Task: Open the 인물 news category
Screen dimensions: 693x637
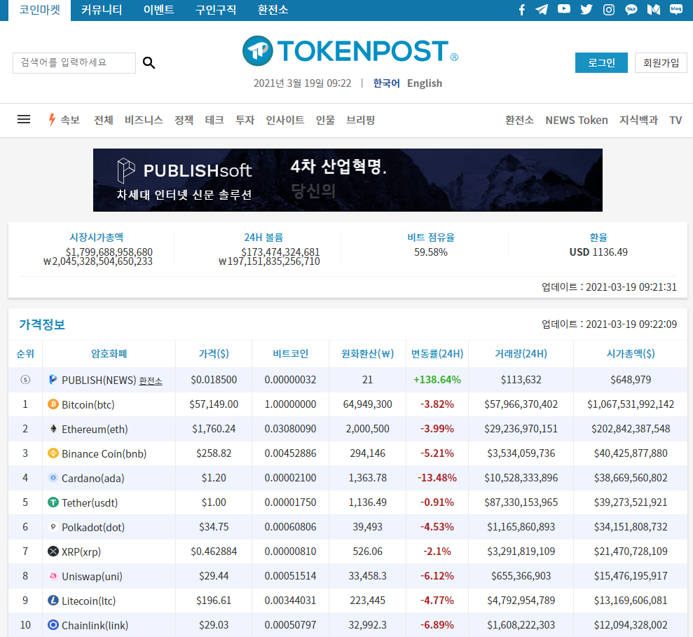Action: click(x=325, y=120)
